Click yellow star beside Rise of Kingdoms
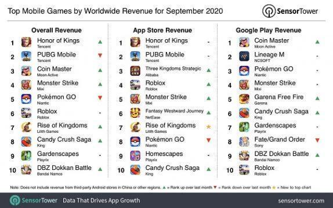This screenshot has height=208, width=333. coord(208,127)
